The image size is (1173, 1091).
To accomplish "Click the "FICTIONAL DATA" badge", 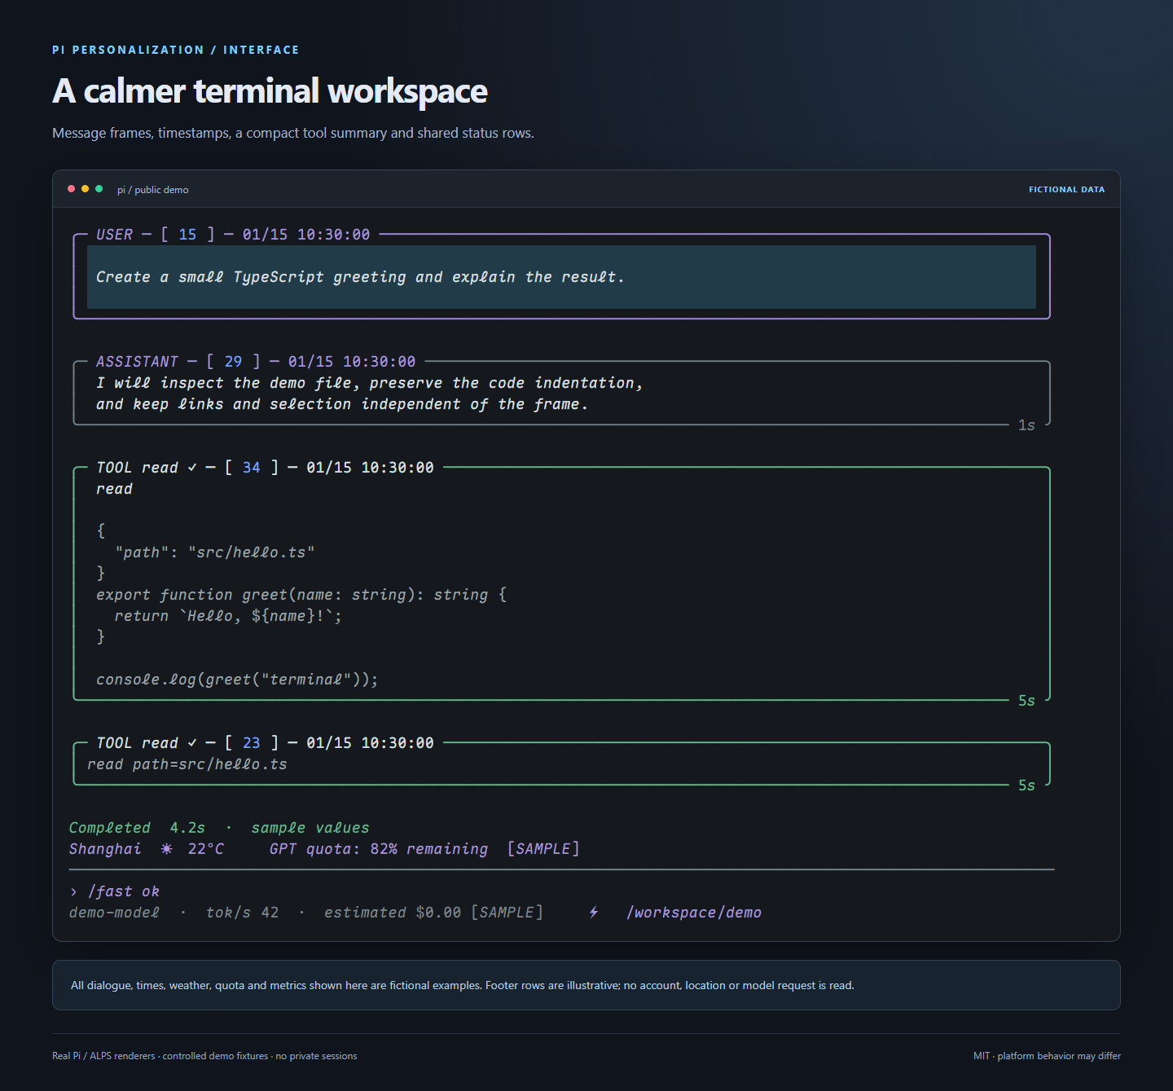I will click(x=1067, y=190).
